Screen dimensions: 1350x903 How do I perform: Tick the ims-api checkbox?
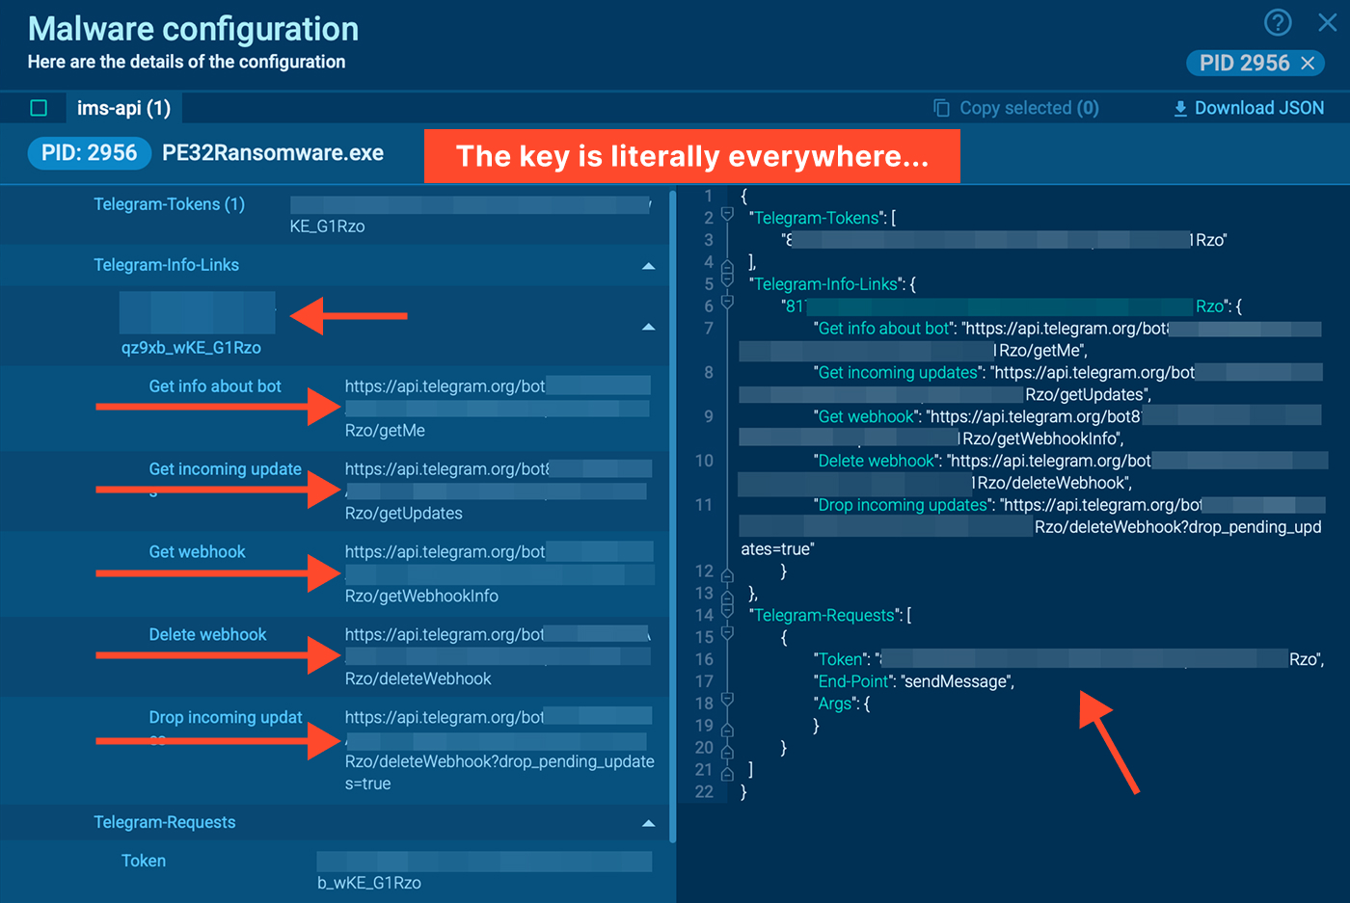click(x=39, y=108)
